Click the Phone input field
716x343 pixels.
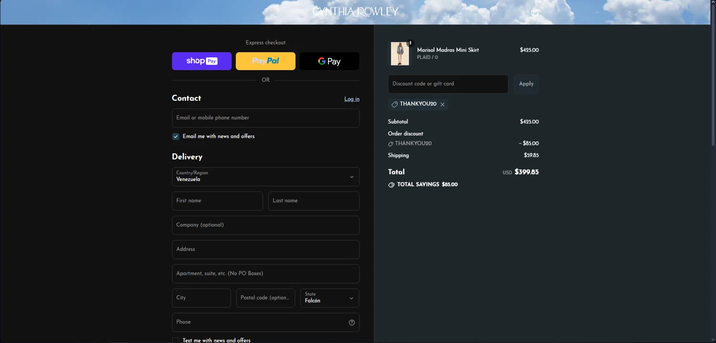pos(259,322)
